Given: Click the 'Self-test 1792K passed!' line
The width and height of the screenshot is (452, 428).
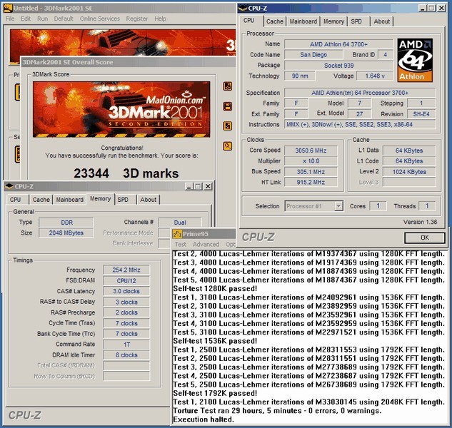Looking at the screenshot, I should pos(215,393).
